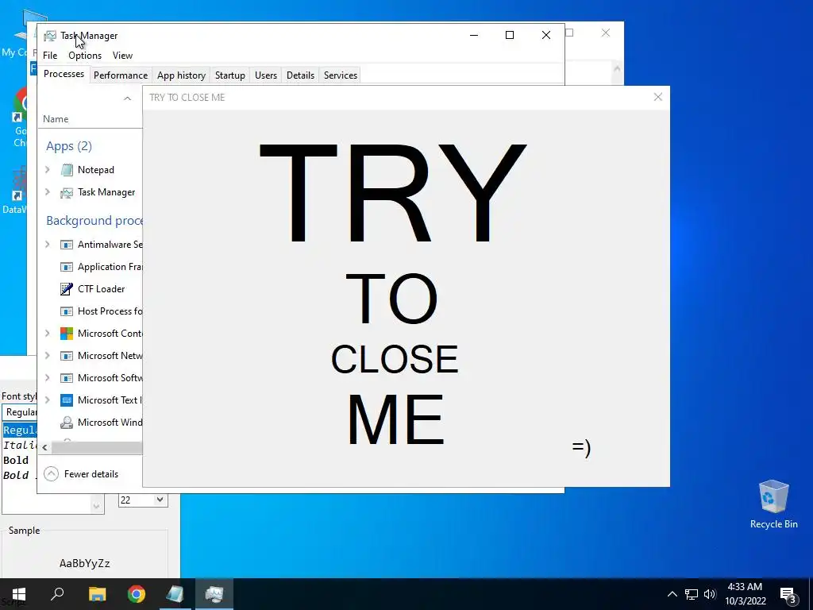This screenshot has height=610, width=813.
Task: Switch to the Users tab
Action: click(x=265, y=75)
